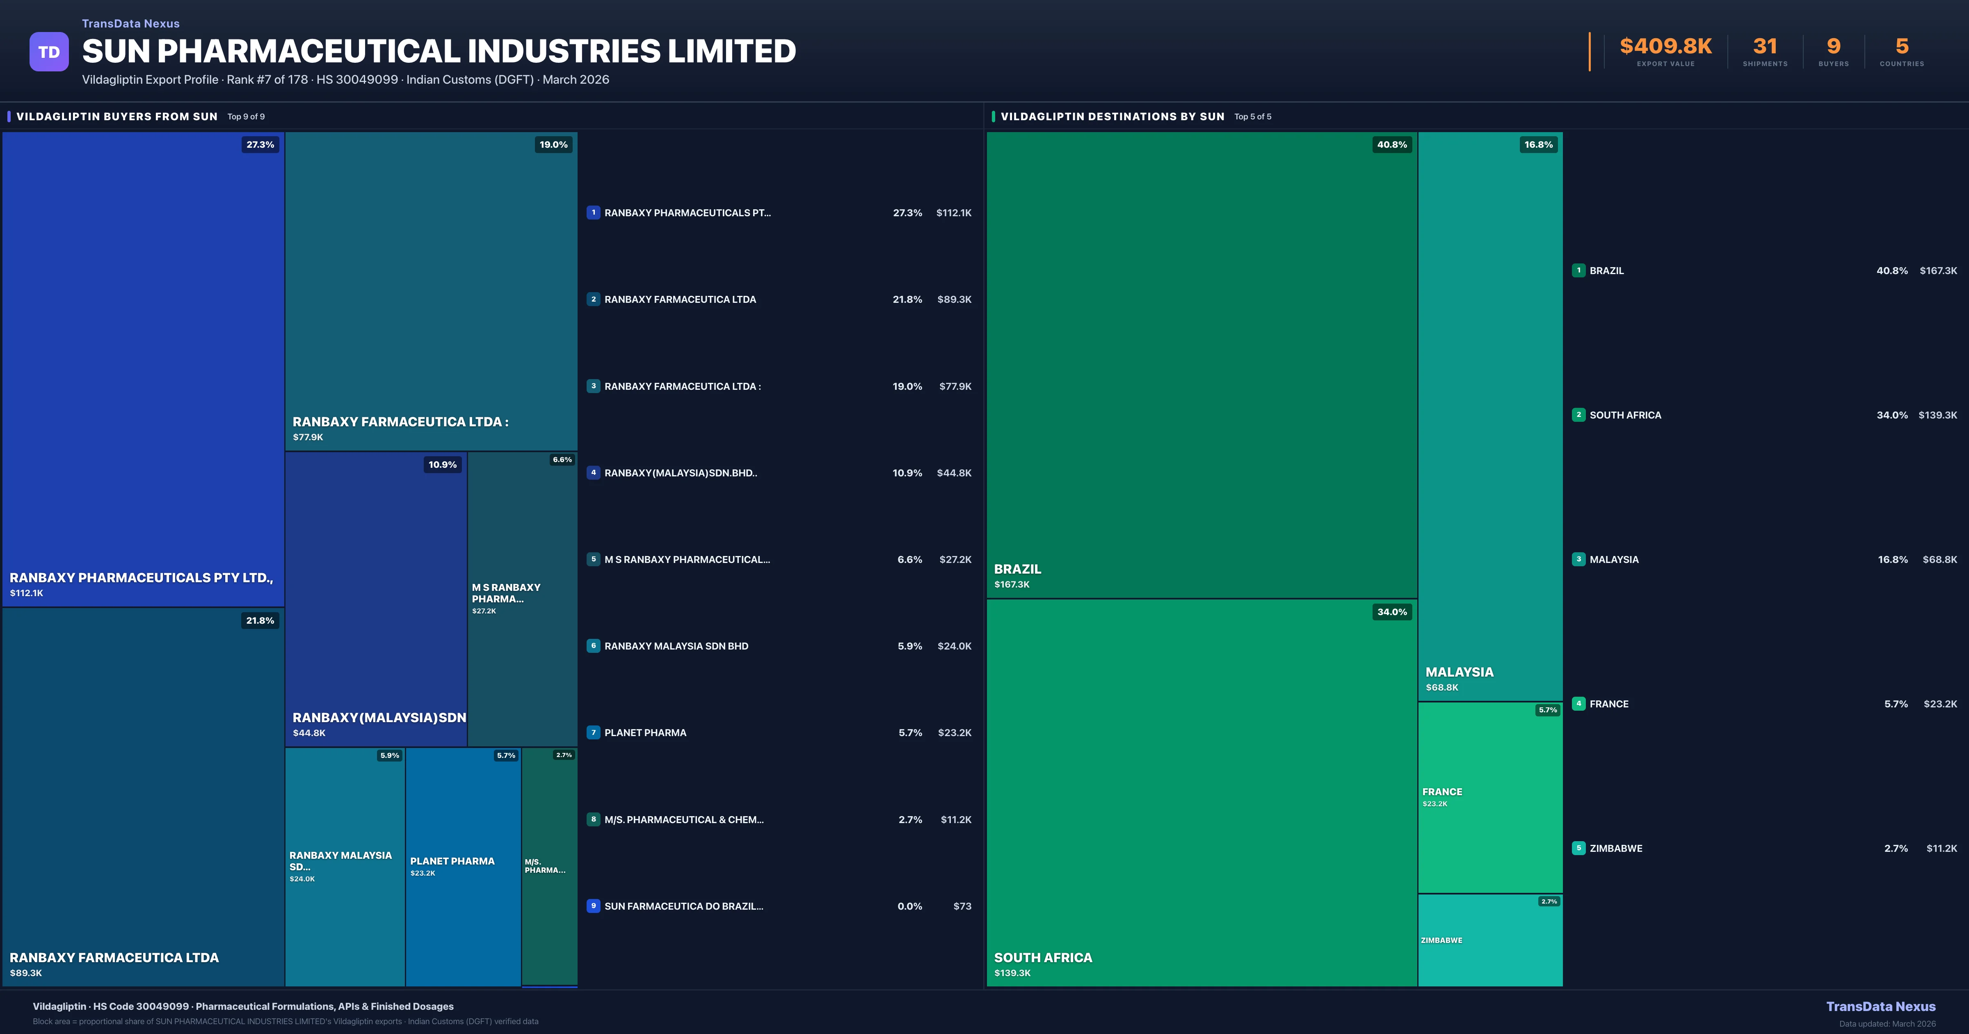Viewport: 1969px width, 1034px height.
Task: Click the TD logo icon
Action: point(49,50)
